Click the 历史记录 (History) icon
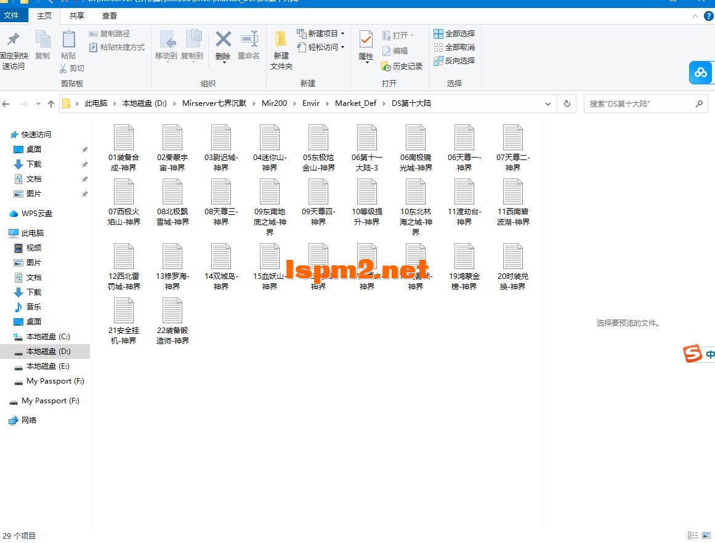The image size is (715, 543). click(402, 67)
